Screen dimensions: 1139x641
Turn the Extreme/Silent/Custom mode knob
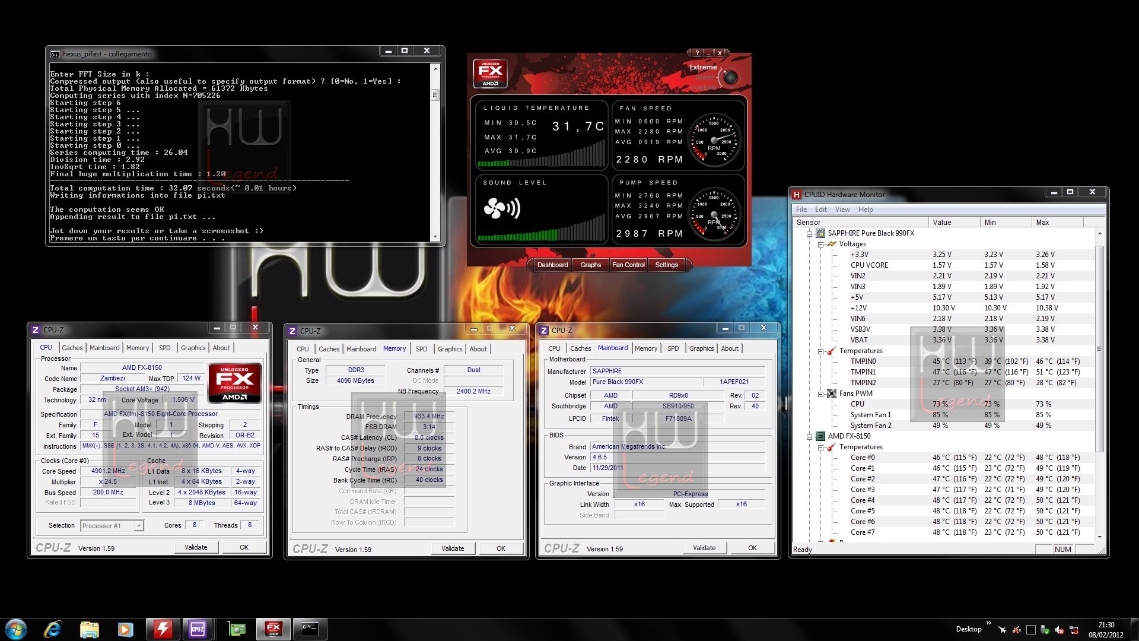coord(731,77)
